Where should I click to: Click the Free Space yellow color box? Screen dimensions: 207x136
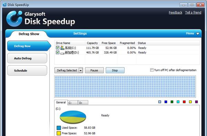(59, 133)
